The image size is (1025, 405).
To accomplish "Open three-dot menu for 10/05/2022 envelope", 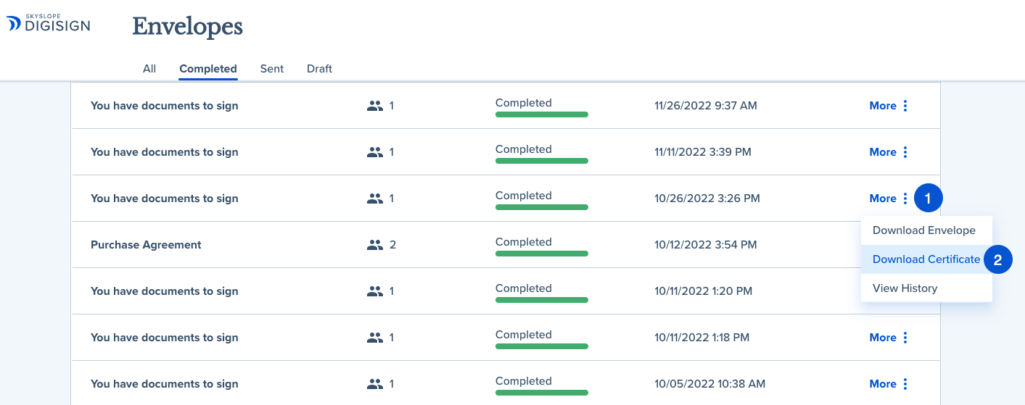I will point(905,384).
